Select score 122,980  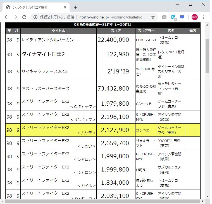pos(118,54)
